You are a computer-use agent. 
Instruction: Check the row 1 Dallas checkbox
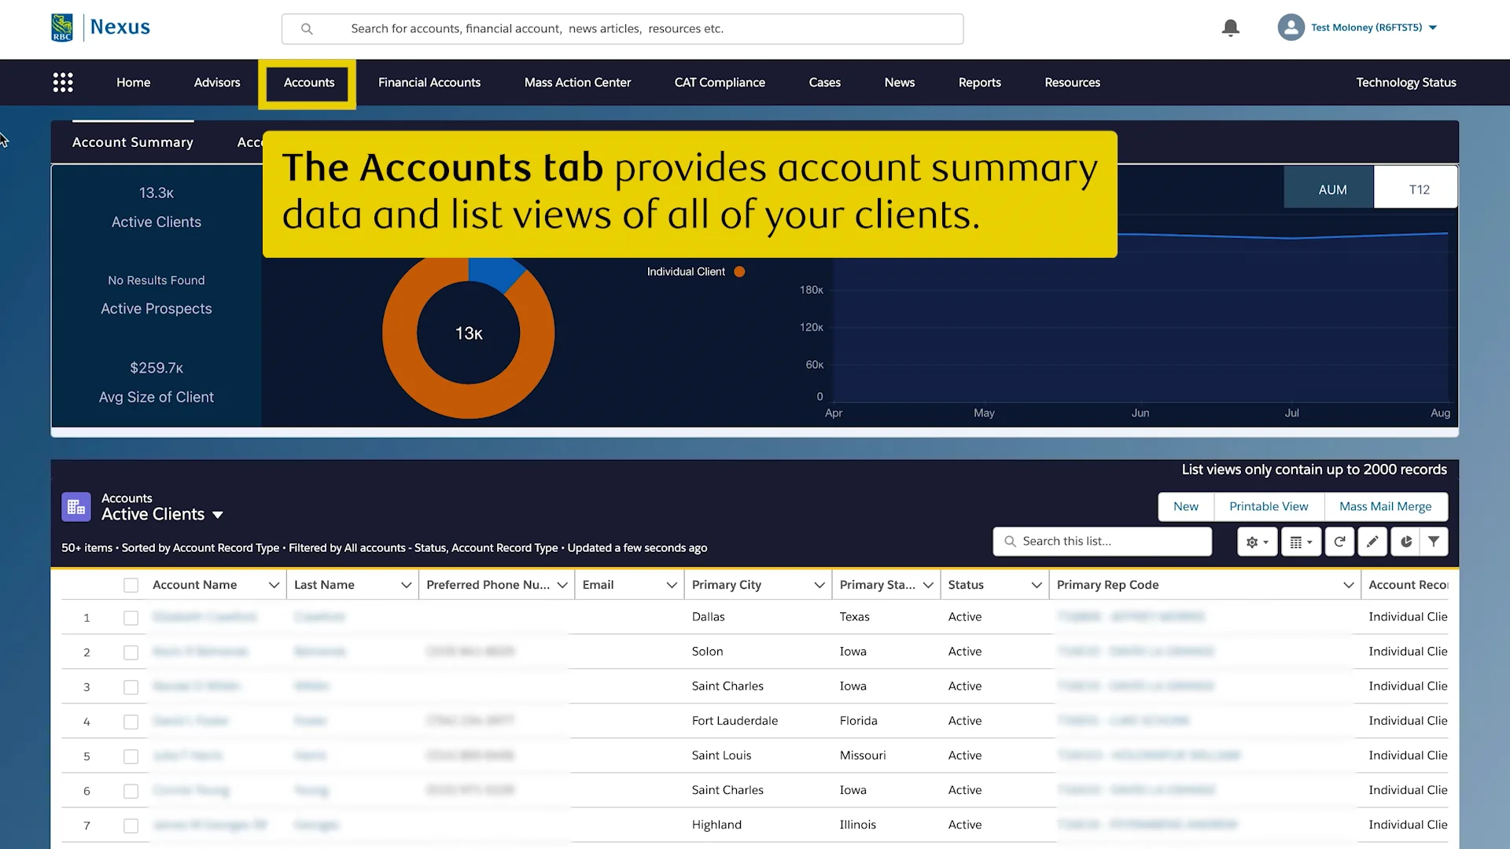131,618
